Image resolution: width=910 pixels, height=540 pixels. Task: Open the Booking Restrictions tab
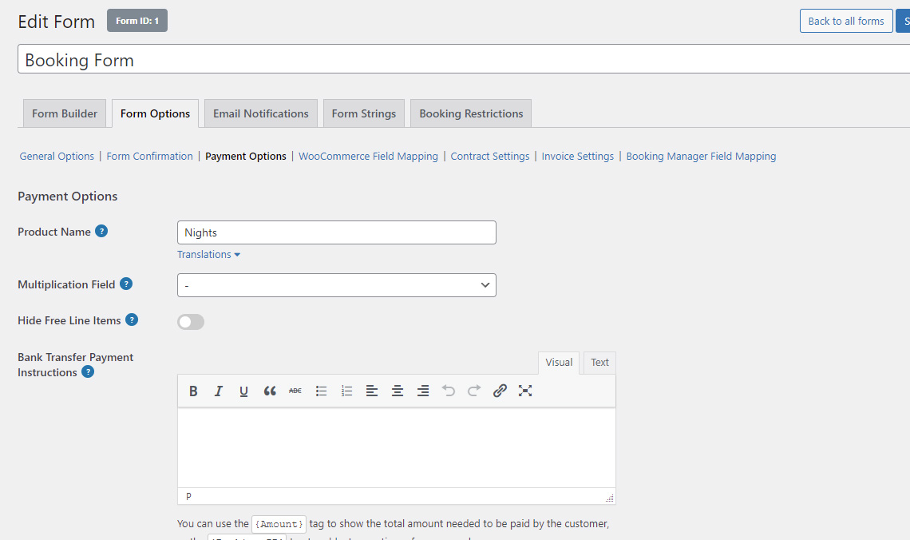[471, 113]
